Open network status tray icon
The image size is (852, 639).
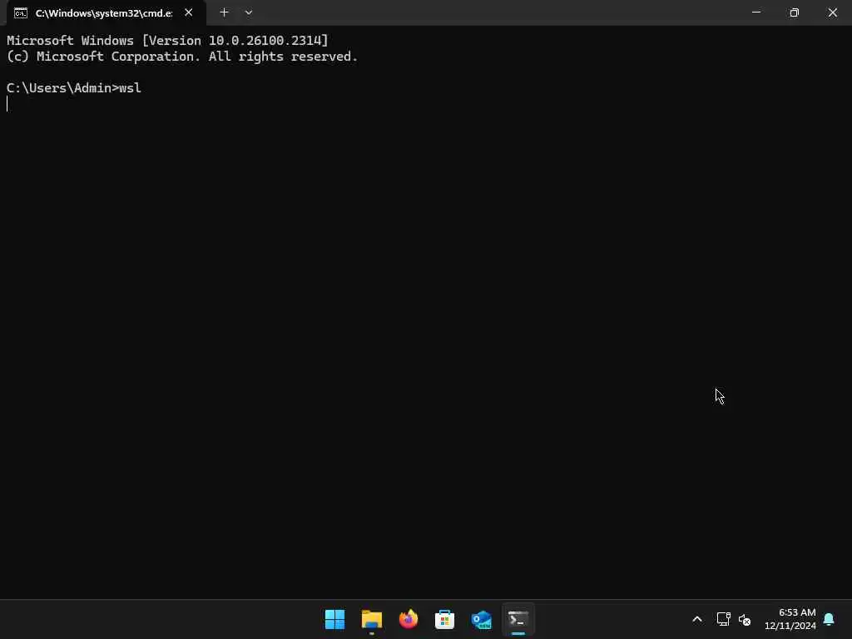(x=723, y=619)
